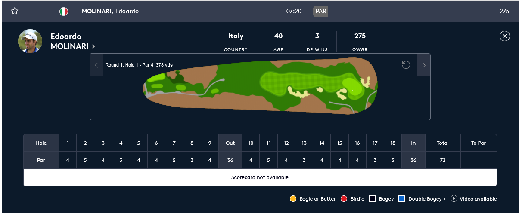Click the Bogey square legend icon
519x213 pixels.
pyautogui.click(x=373, y=199)
